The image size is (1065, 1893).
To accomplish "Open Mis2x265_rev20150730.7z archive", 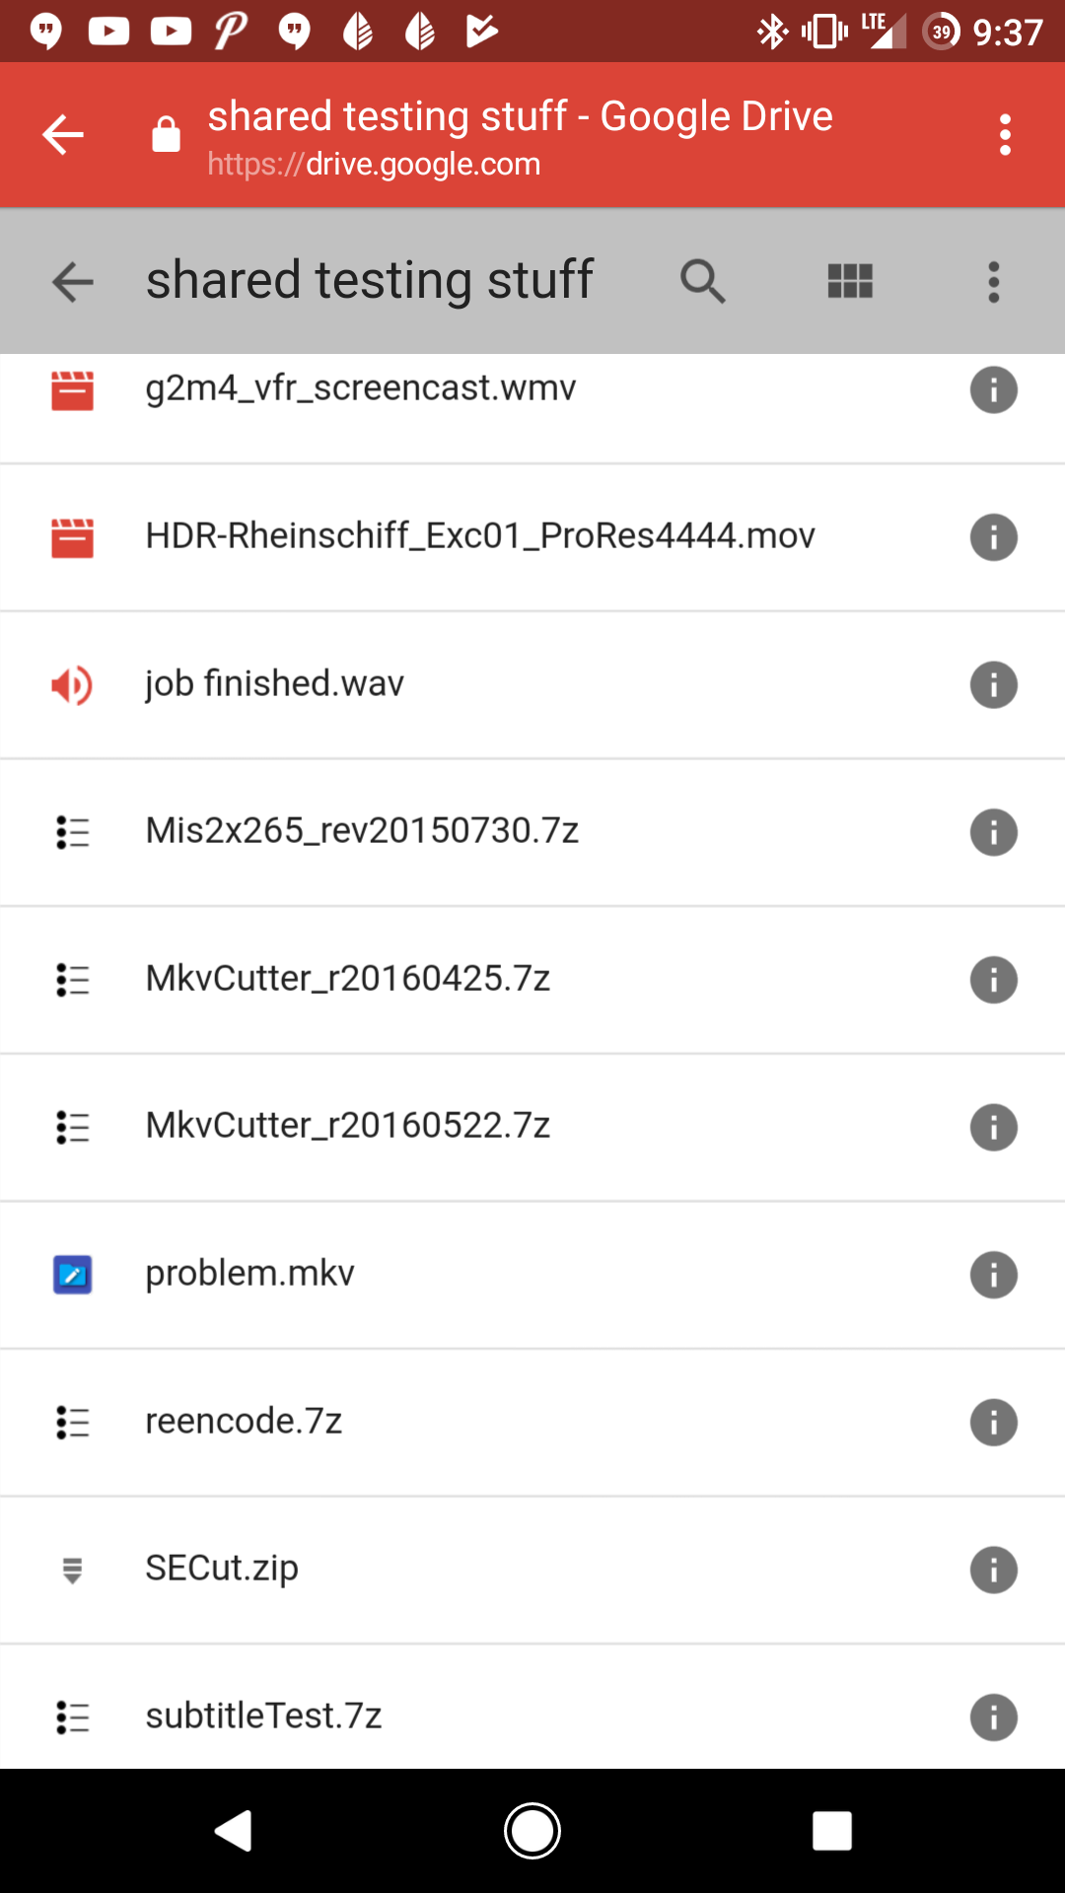I will point(362,831).
